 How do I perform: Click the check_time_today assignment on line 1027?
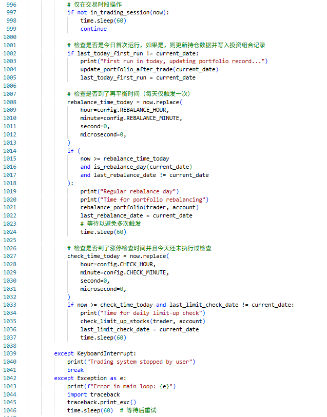coord(93,256)
